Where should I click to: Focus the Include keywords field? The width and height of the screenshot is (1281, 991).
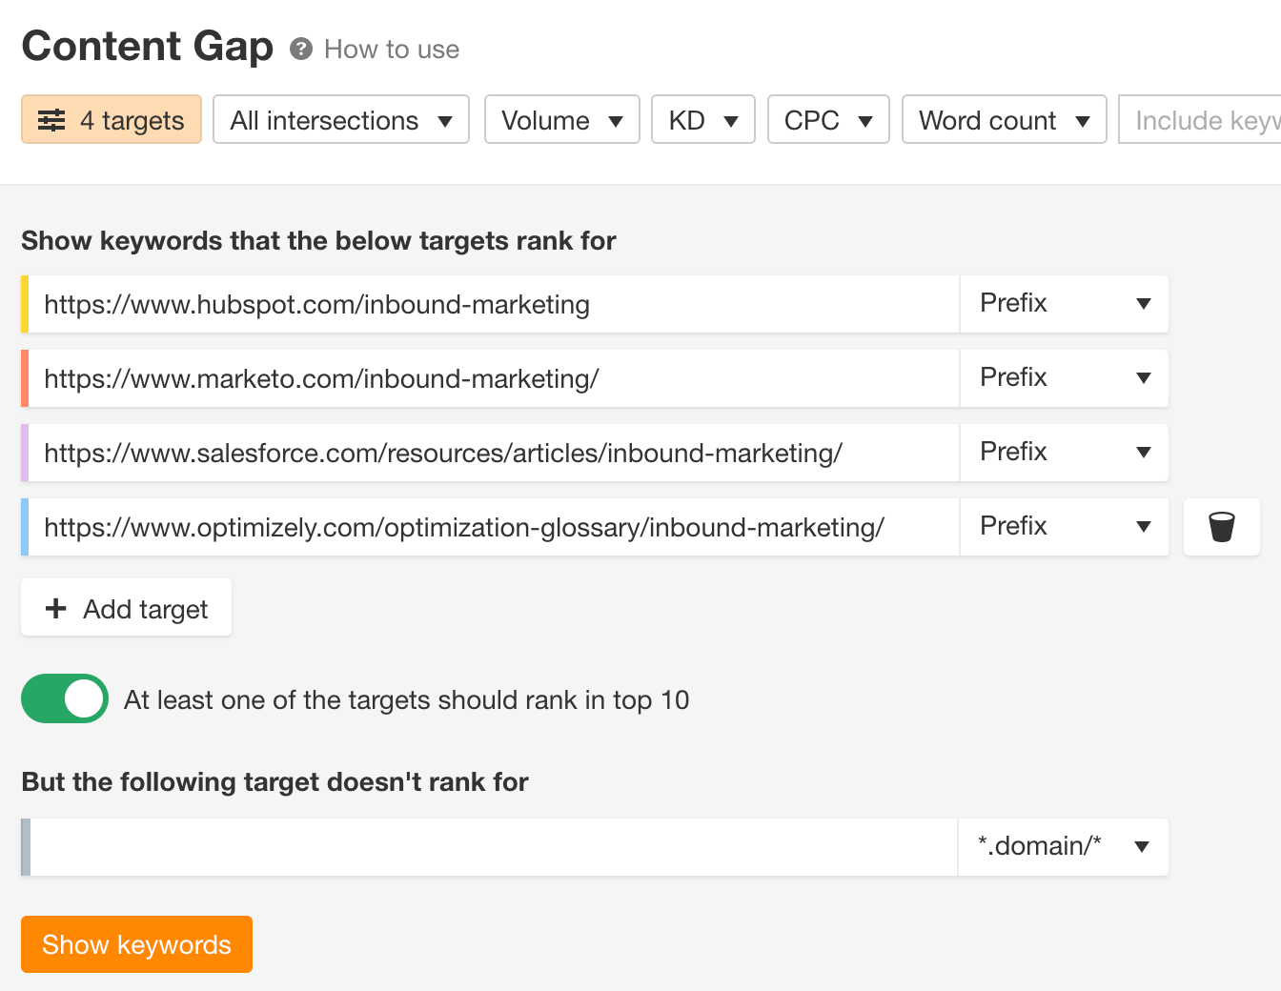click(x=1203, y=120)
